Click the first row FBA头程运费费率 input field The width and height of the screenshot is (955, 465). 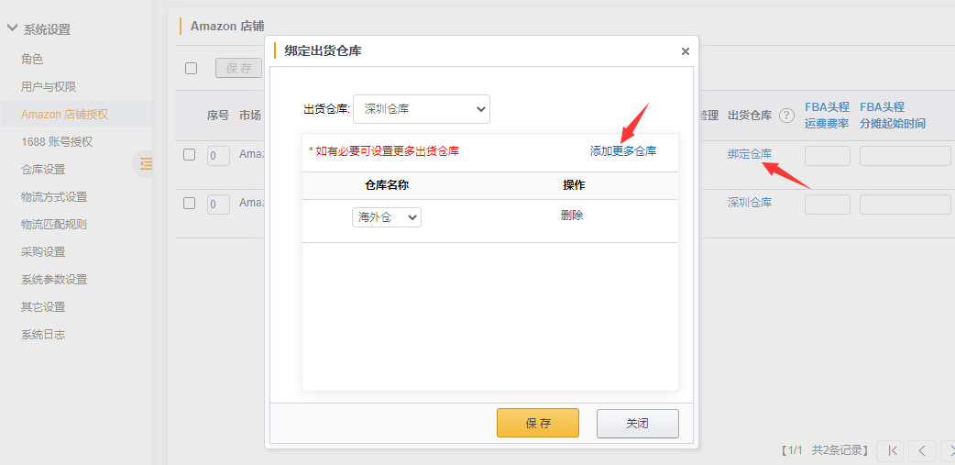pyautogui.click(x=827, y=156)
